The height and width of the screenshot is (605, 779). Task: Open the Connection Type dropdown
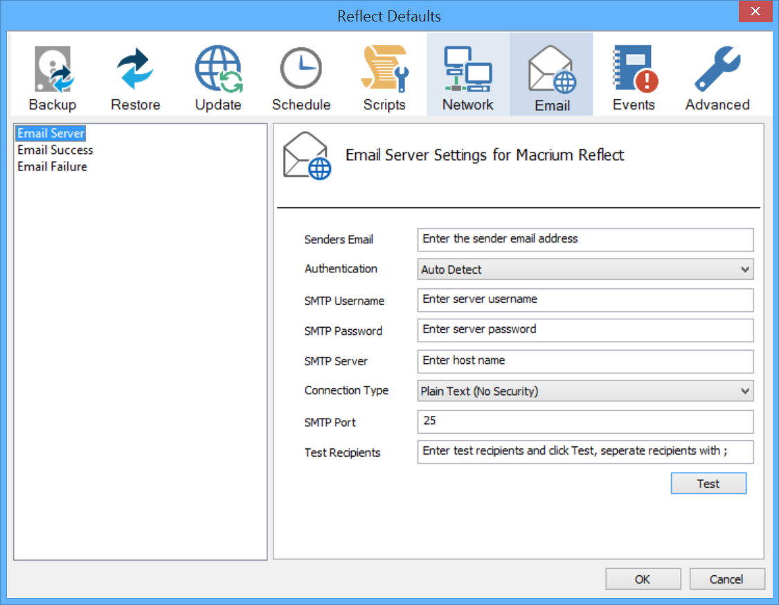coord(585,392)
